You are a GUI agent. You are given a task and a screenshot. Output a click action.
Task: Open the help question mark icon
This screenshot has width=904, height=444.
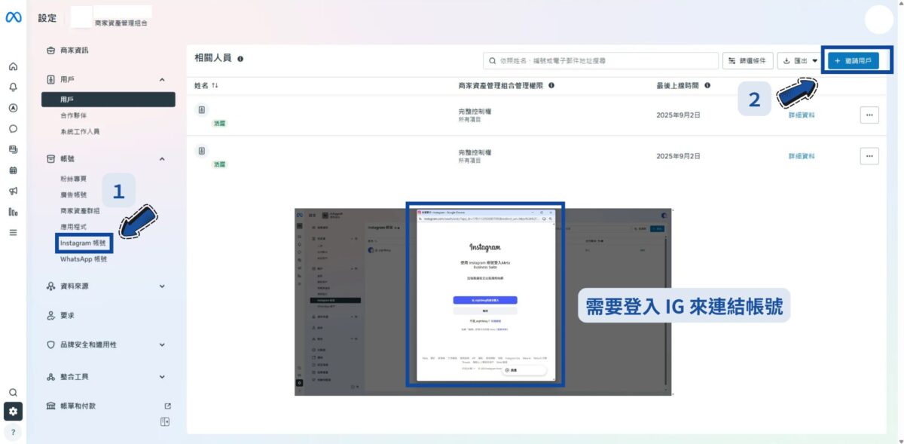coord(13,433)
